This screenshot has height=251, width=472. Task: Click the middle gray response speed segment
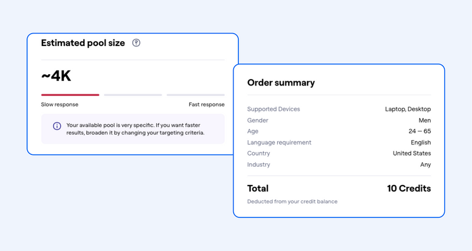click(133, 95)
